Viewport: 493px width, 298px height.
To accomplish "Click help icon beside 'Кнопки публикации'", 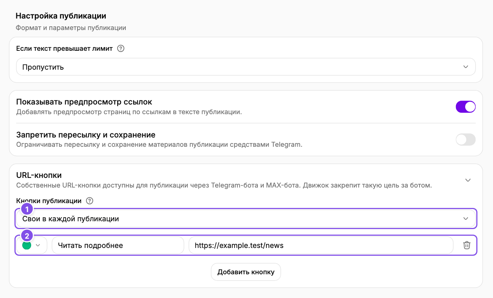I will point(89,201).
